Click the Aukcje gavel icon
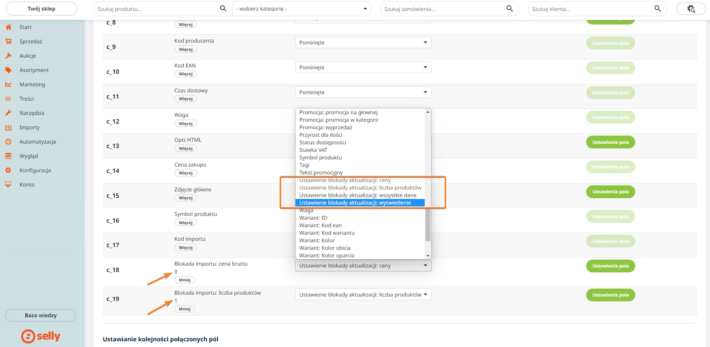 [x=8, y=56]
